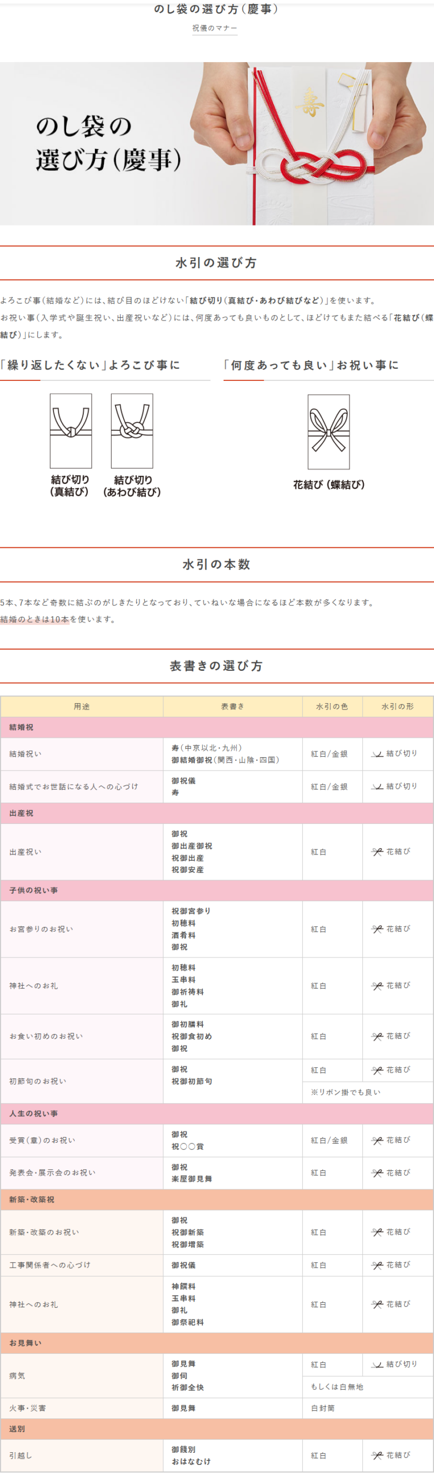
Task: Click the 出産祝 category row
Action: coord(217,813)
